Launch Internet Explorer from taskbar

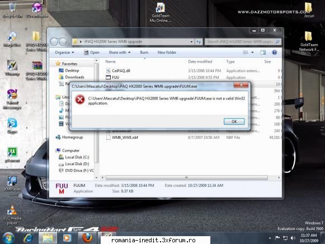(28, 238)
